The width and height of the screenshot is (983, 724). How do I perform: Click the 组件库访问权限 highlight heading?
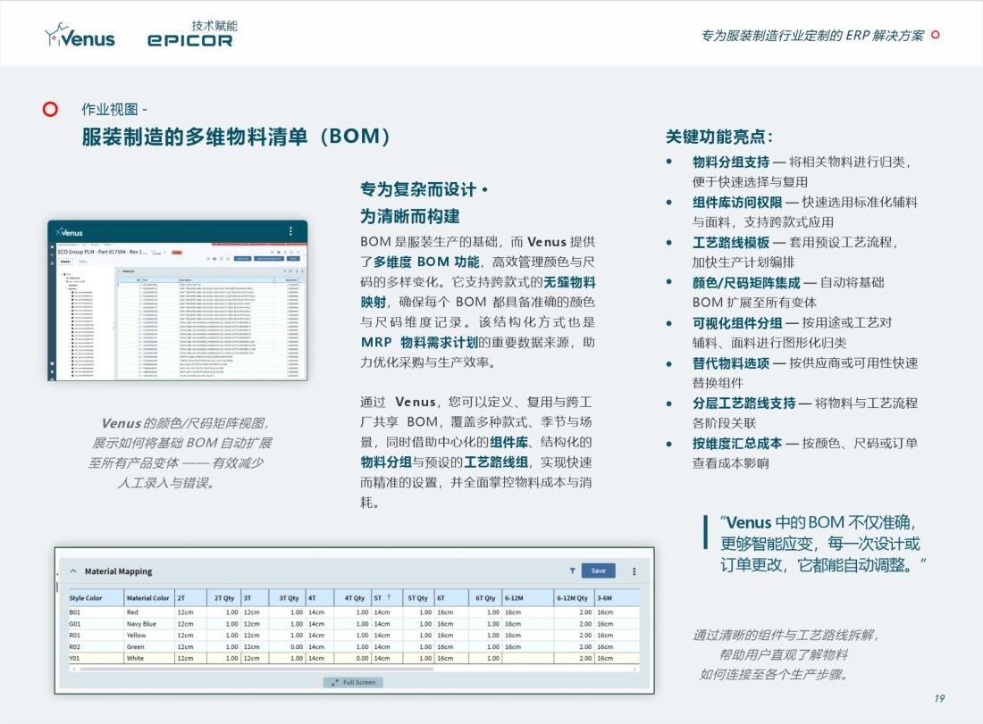737,203
